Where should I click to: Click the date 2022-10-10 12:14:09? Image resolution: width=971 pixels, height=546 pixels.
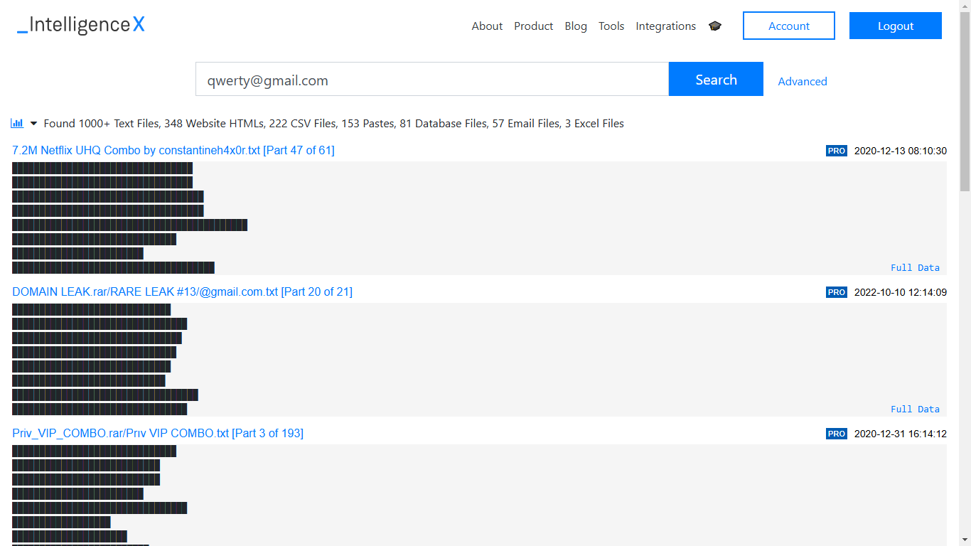(900, 292)
